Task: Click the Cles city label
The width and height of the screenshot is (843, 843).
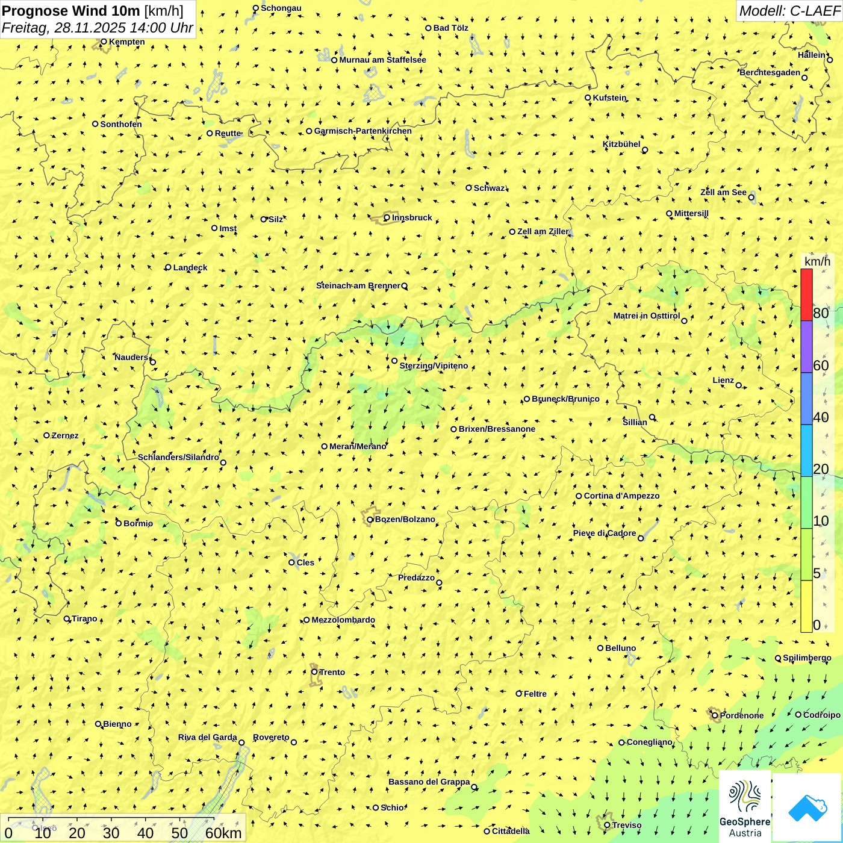Action: tap(305, 562)
